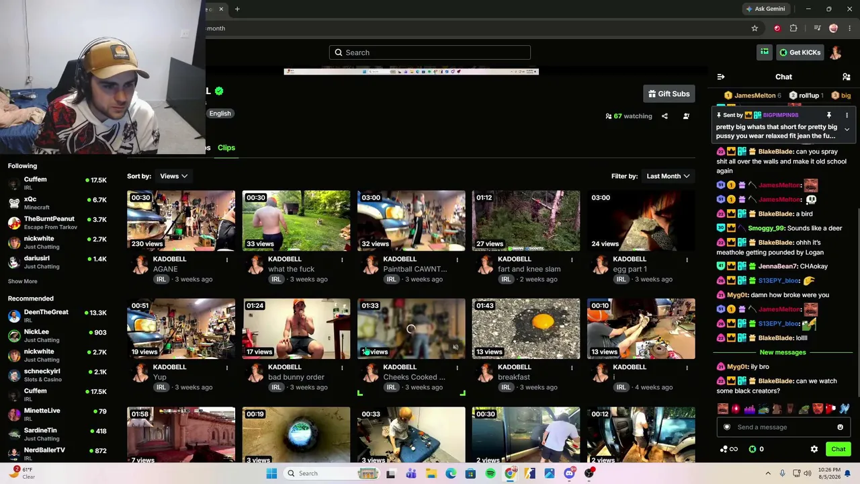Open schneckyirl channel in Recommended
Screen dimensions: 860x484
pyautogui.click(x=57, y=375)
